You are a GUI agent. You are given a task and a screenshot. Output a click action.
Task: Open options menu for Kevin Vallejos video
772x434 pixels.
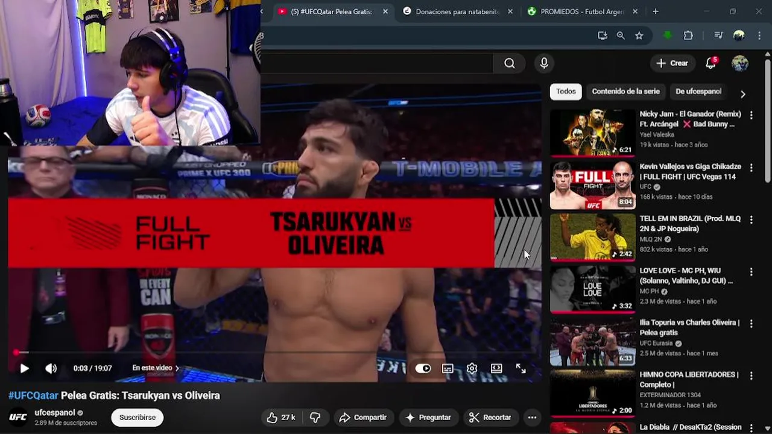pos(751,167)
